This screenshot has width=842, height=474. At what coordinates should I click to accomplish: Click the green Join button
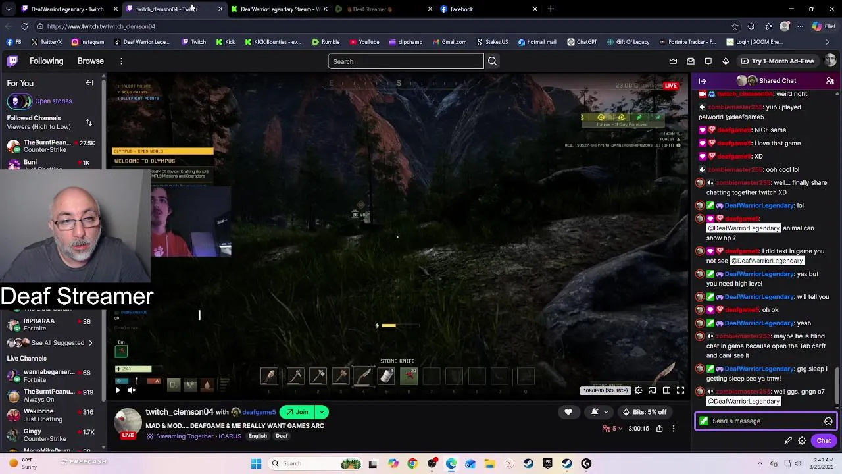tap(296, 412)
